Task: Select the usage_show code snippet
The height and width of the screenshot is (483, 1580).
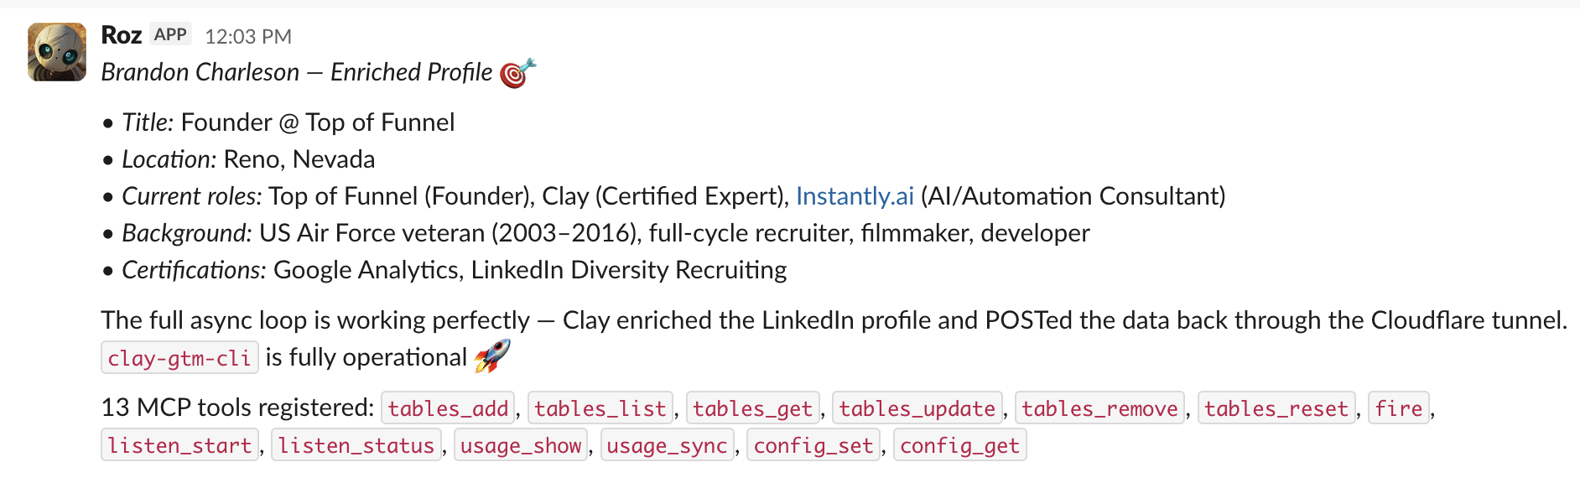Action: tap(520, 445)
